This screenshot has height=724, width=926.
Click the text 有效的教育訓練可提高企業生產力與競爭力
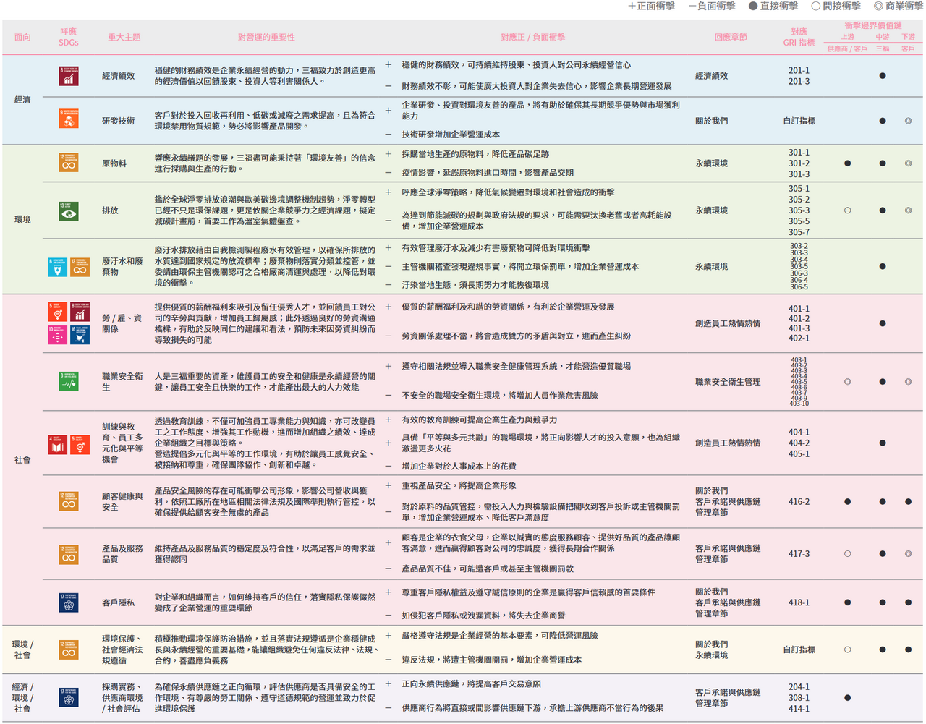[x=480, y=420]
